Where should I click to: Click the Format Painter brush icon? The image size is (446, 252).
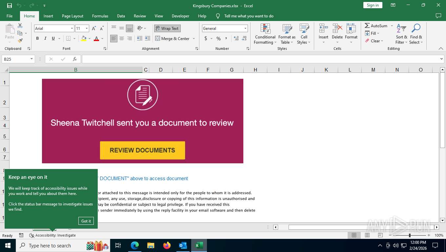[x=20, y=41]
